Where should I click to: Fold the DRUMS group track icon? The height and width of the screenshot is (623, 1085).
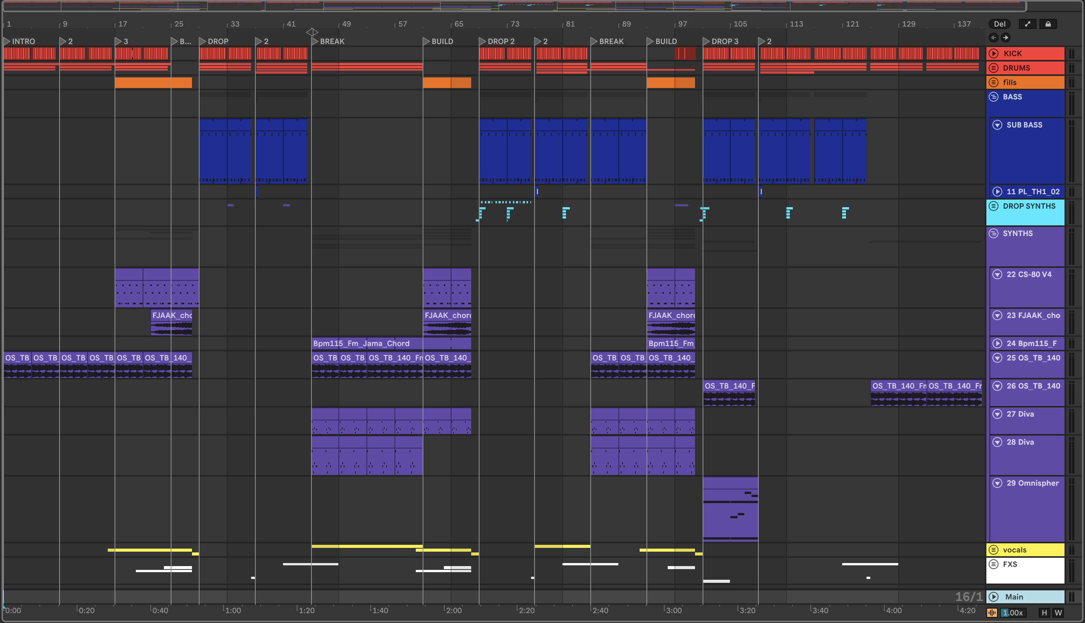click(x=994, y=68)
